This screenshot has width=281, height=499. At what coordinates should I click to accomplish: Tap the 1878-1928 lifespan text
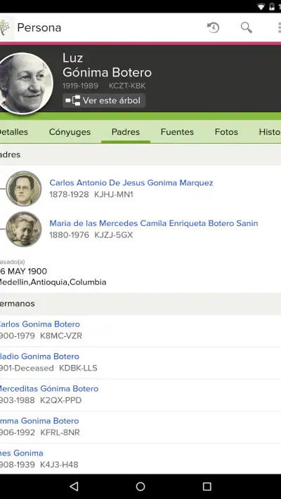tap(69, 194)
